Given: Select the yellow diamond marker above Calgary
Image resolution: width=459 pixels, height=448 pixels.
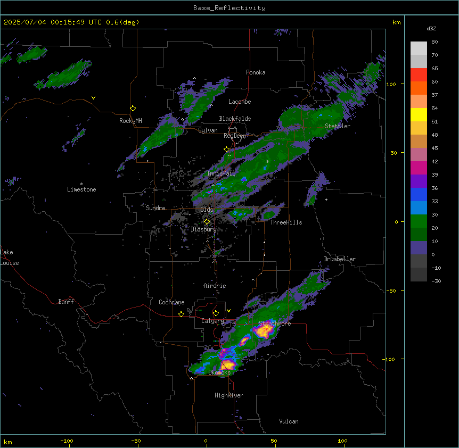Looking at the screenshot, I should click(216, 313).
